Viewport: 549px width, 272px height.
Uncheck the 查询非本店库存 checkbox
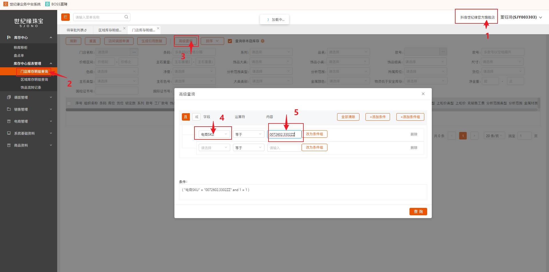point(230,41)
